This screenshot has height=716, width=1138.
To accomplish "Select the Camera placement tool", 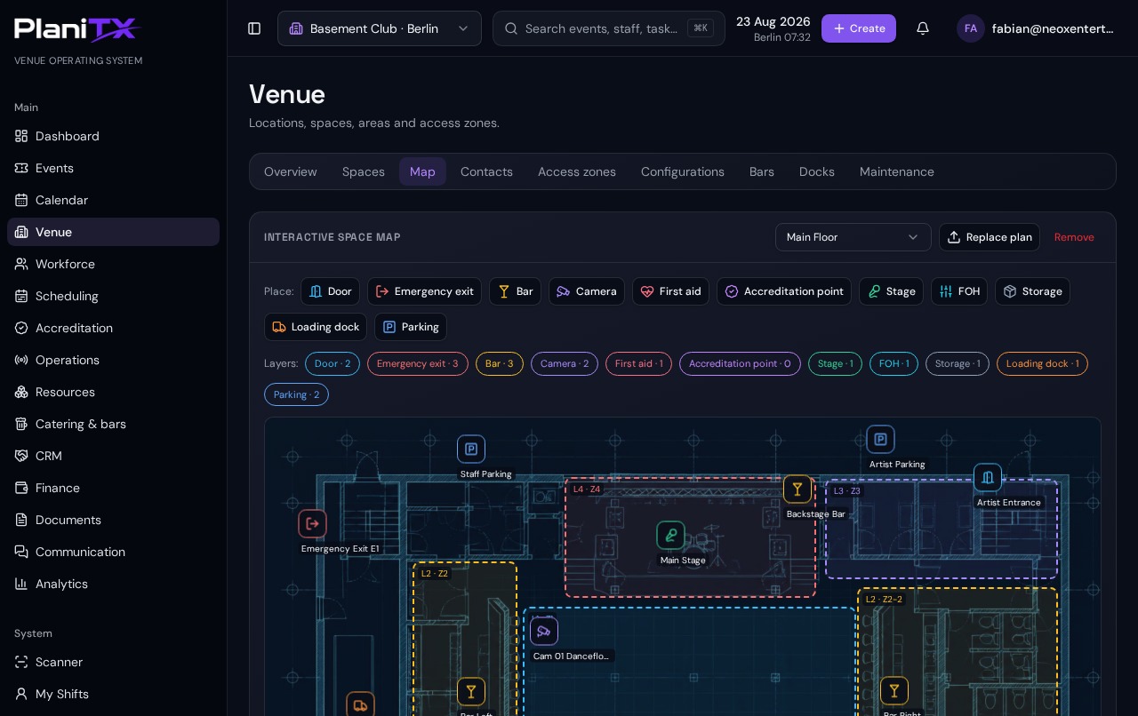I will (587, 291).
